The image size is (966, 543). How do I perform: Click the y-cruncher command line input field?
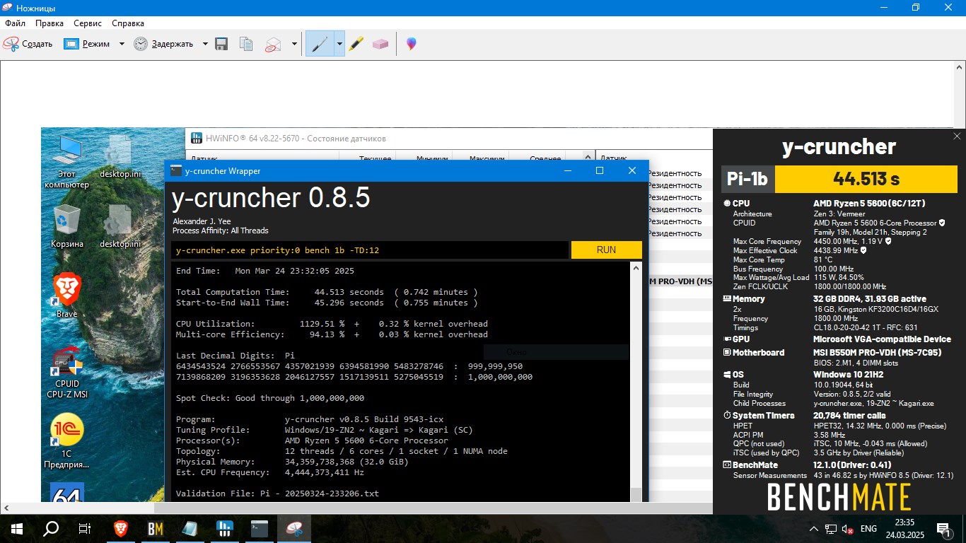[x=369, y=250]
